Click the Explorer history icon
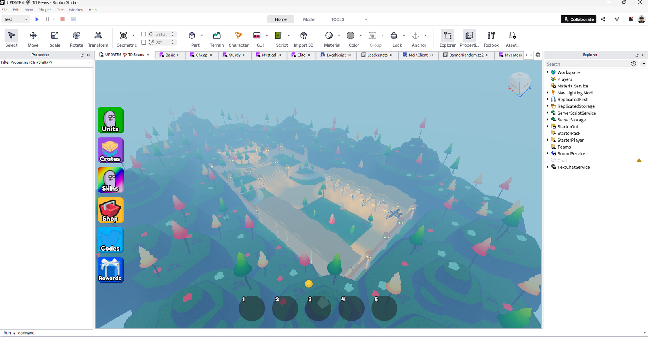The image size is (648, 347). click(634, 64)
